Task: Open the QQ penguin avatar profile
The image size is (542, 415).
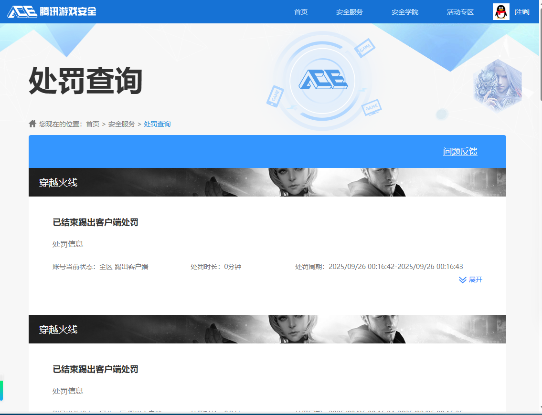Action: coord(501,12)
